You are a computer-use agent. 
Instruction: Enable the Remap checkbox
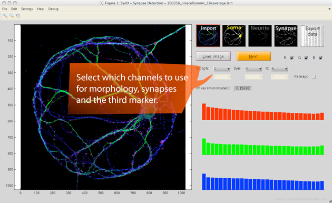coord(314,77)
